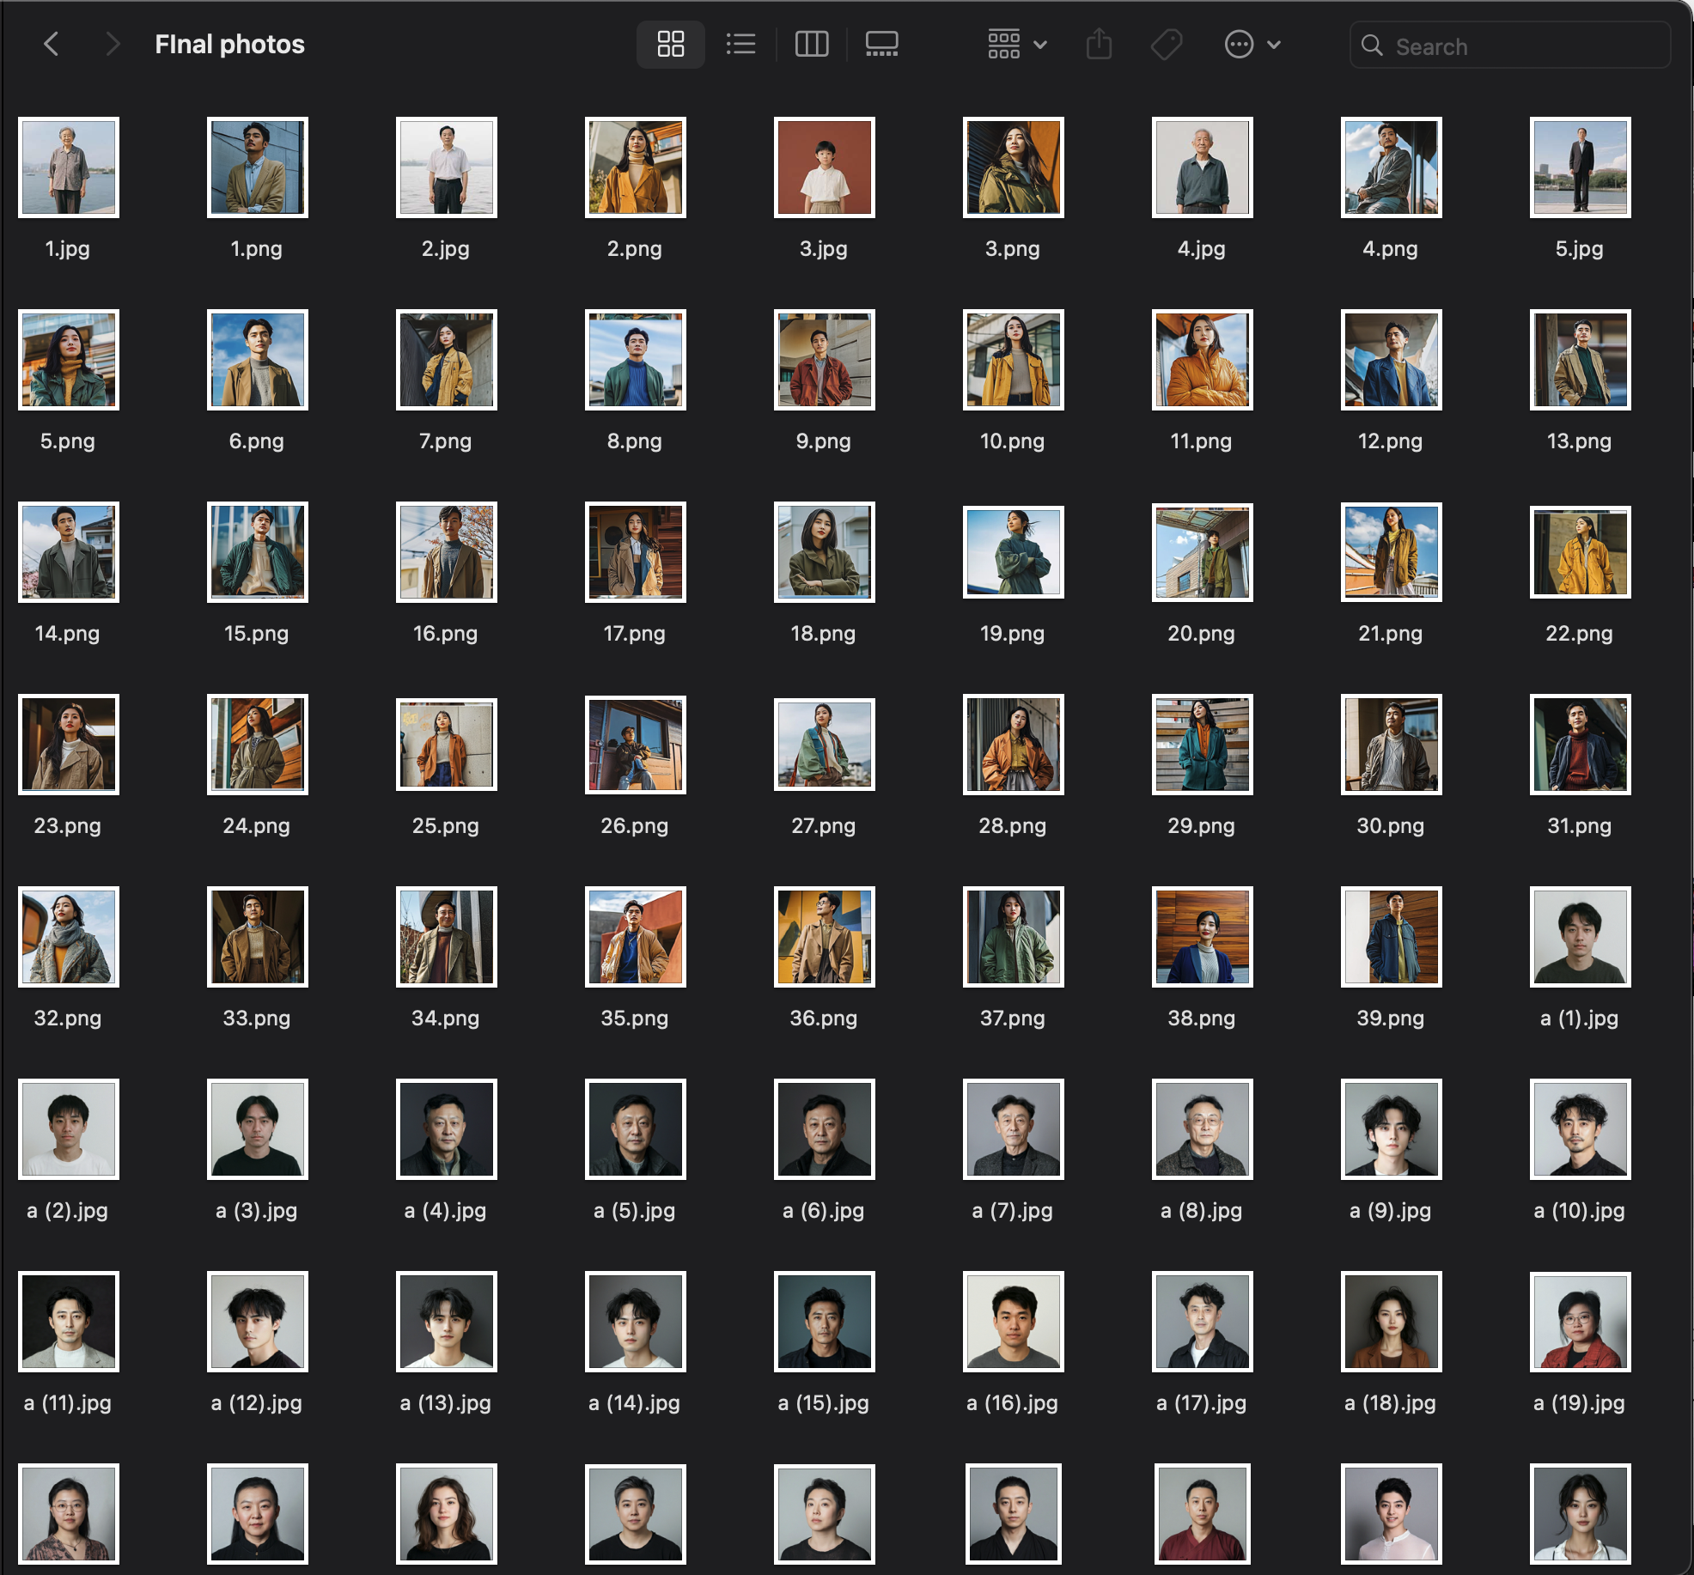Select the a (16).jpg thumbnail

(1014, 1322)
